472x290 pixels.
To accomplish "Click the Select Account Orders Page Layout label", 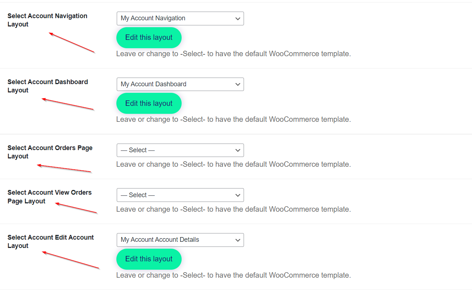I will pos(50,152).
